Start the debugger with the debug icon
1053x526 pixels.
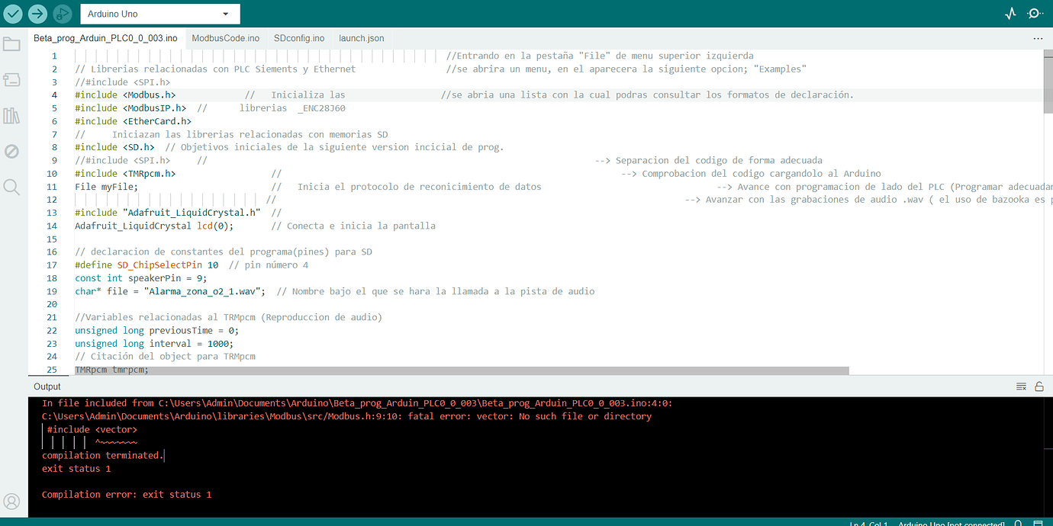tap(63, 14)
